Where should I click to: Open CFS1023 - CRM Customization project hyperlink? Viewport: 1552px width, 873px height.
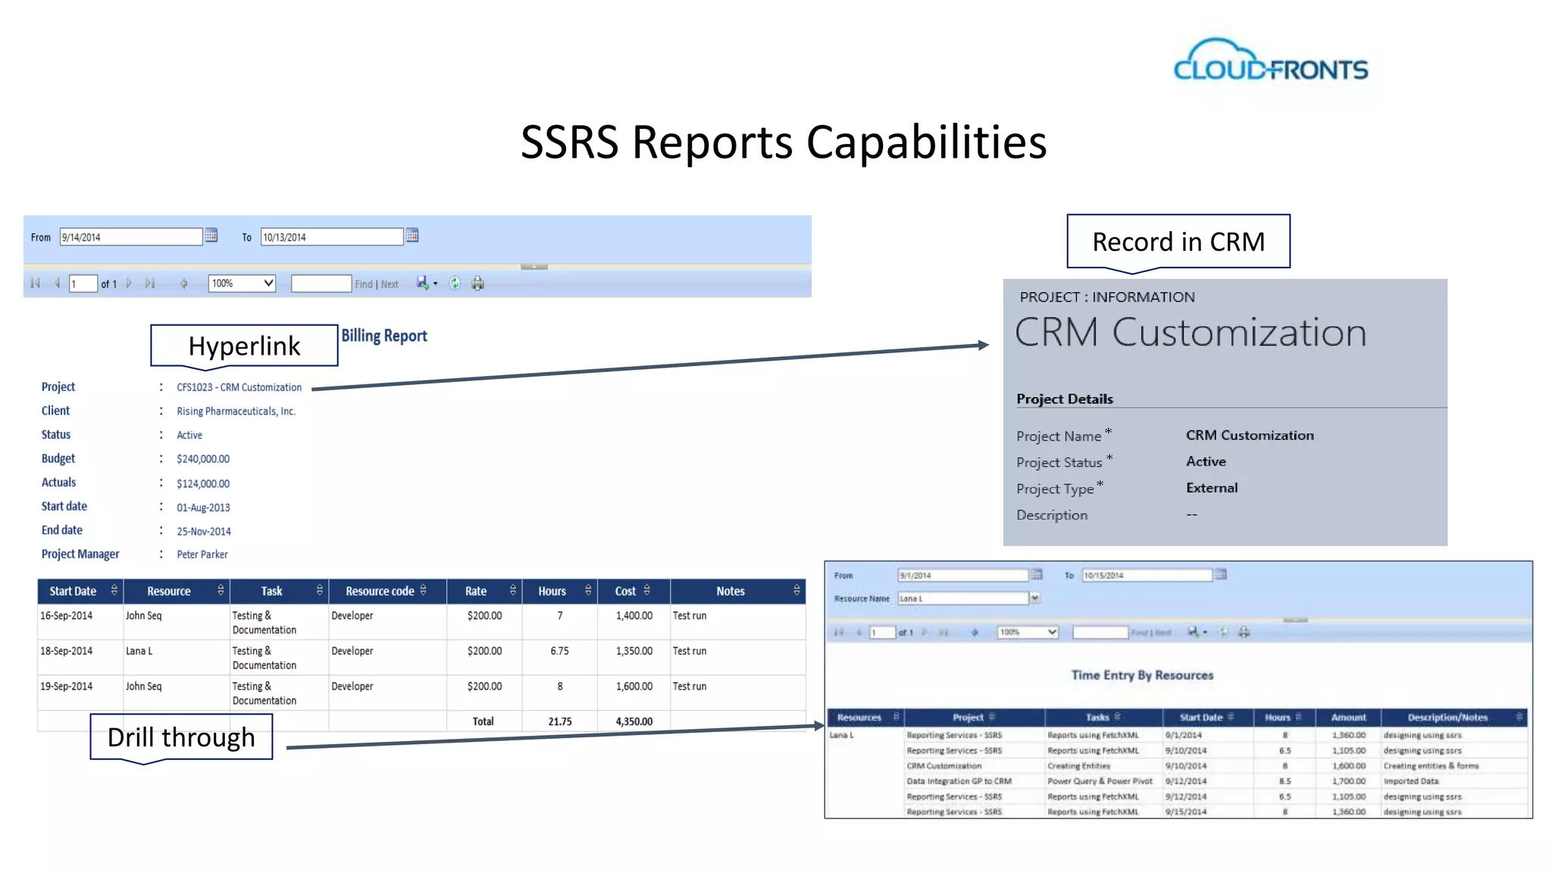click(239, 387)
